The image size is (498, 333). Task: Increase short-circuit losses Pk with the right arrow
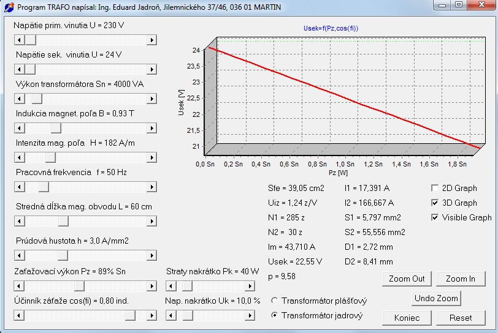(250, 286)
